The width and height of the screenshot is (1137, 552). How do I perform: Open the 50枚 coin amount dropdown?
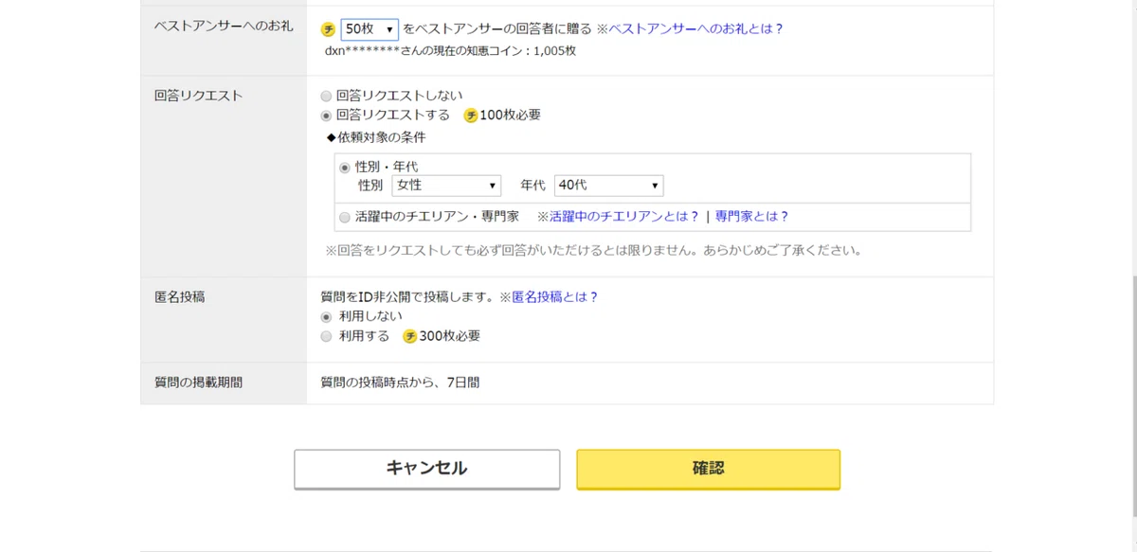370,29
